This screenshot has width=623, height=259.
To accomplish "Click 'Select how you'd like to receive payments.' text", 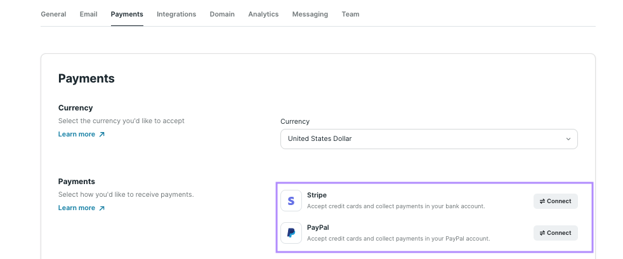I will point(126,194).
